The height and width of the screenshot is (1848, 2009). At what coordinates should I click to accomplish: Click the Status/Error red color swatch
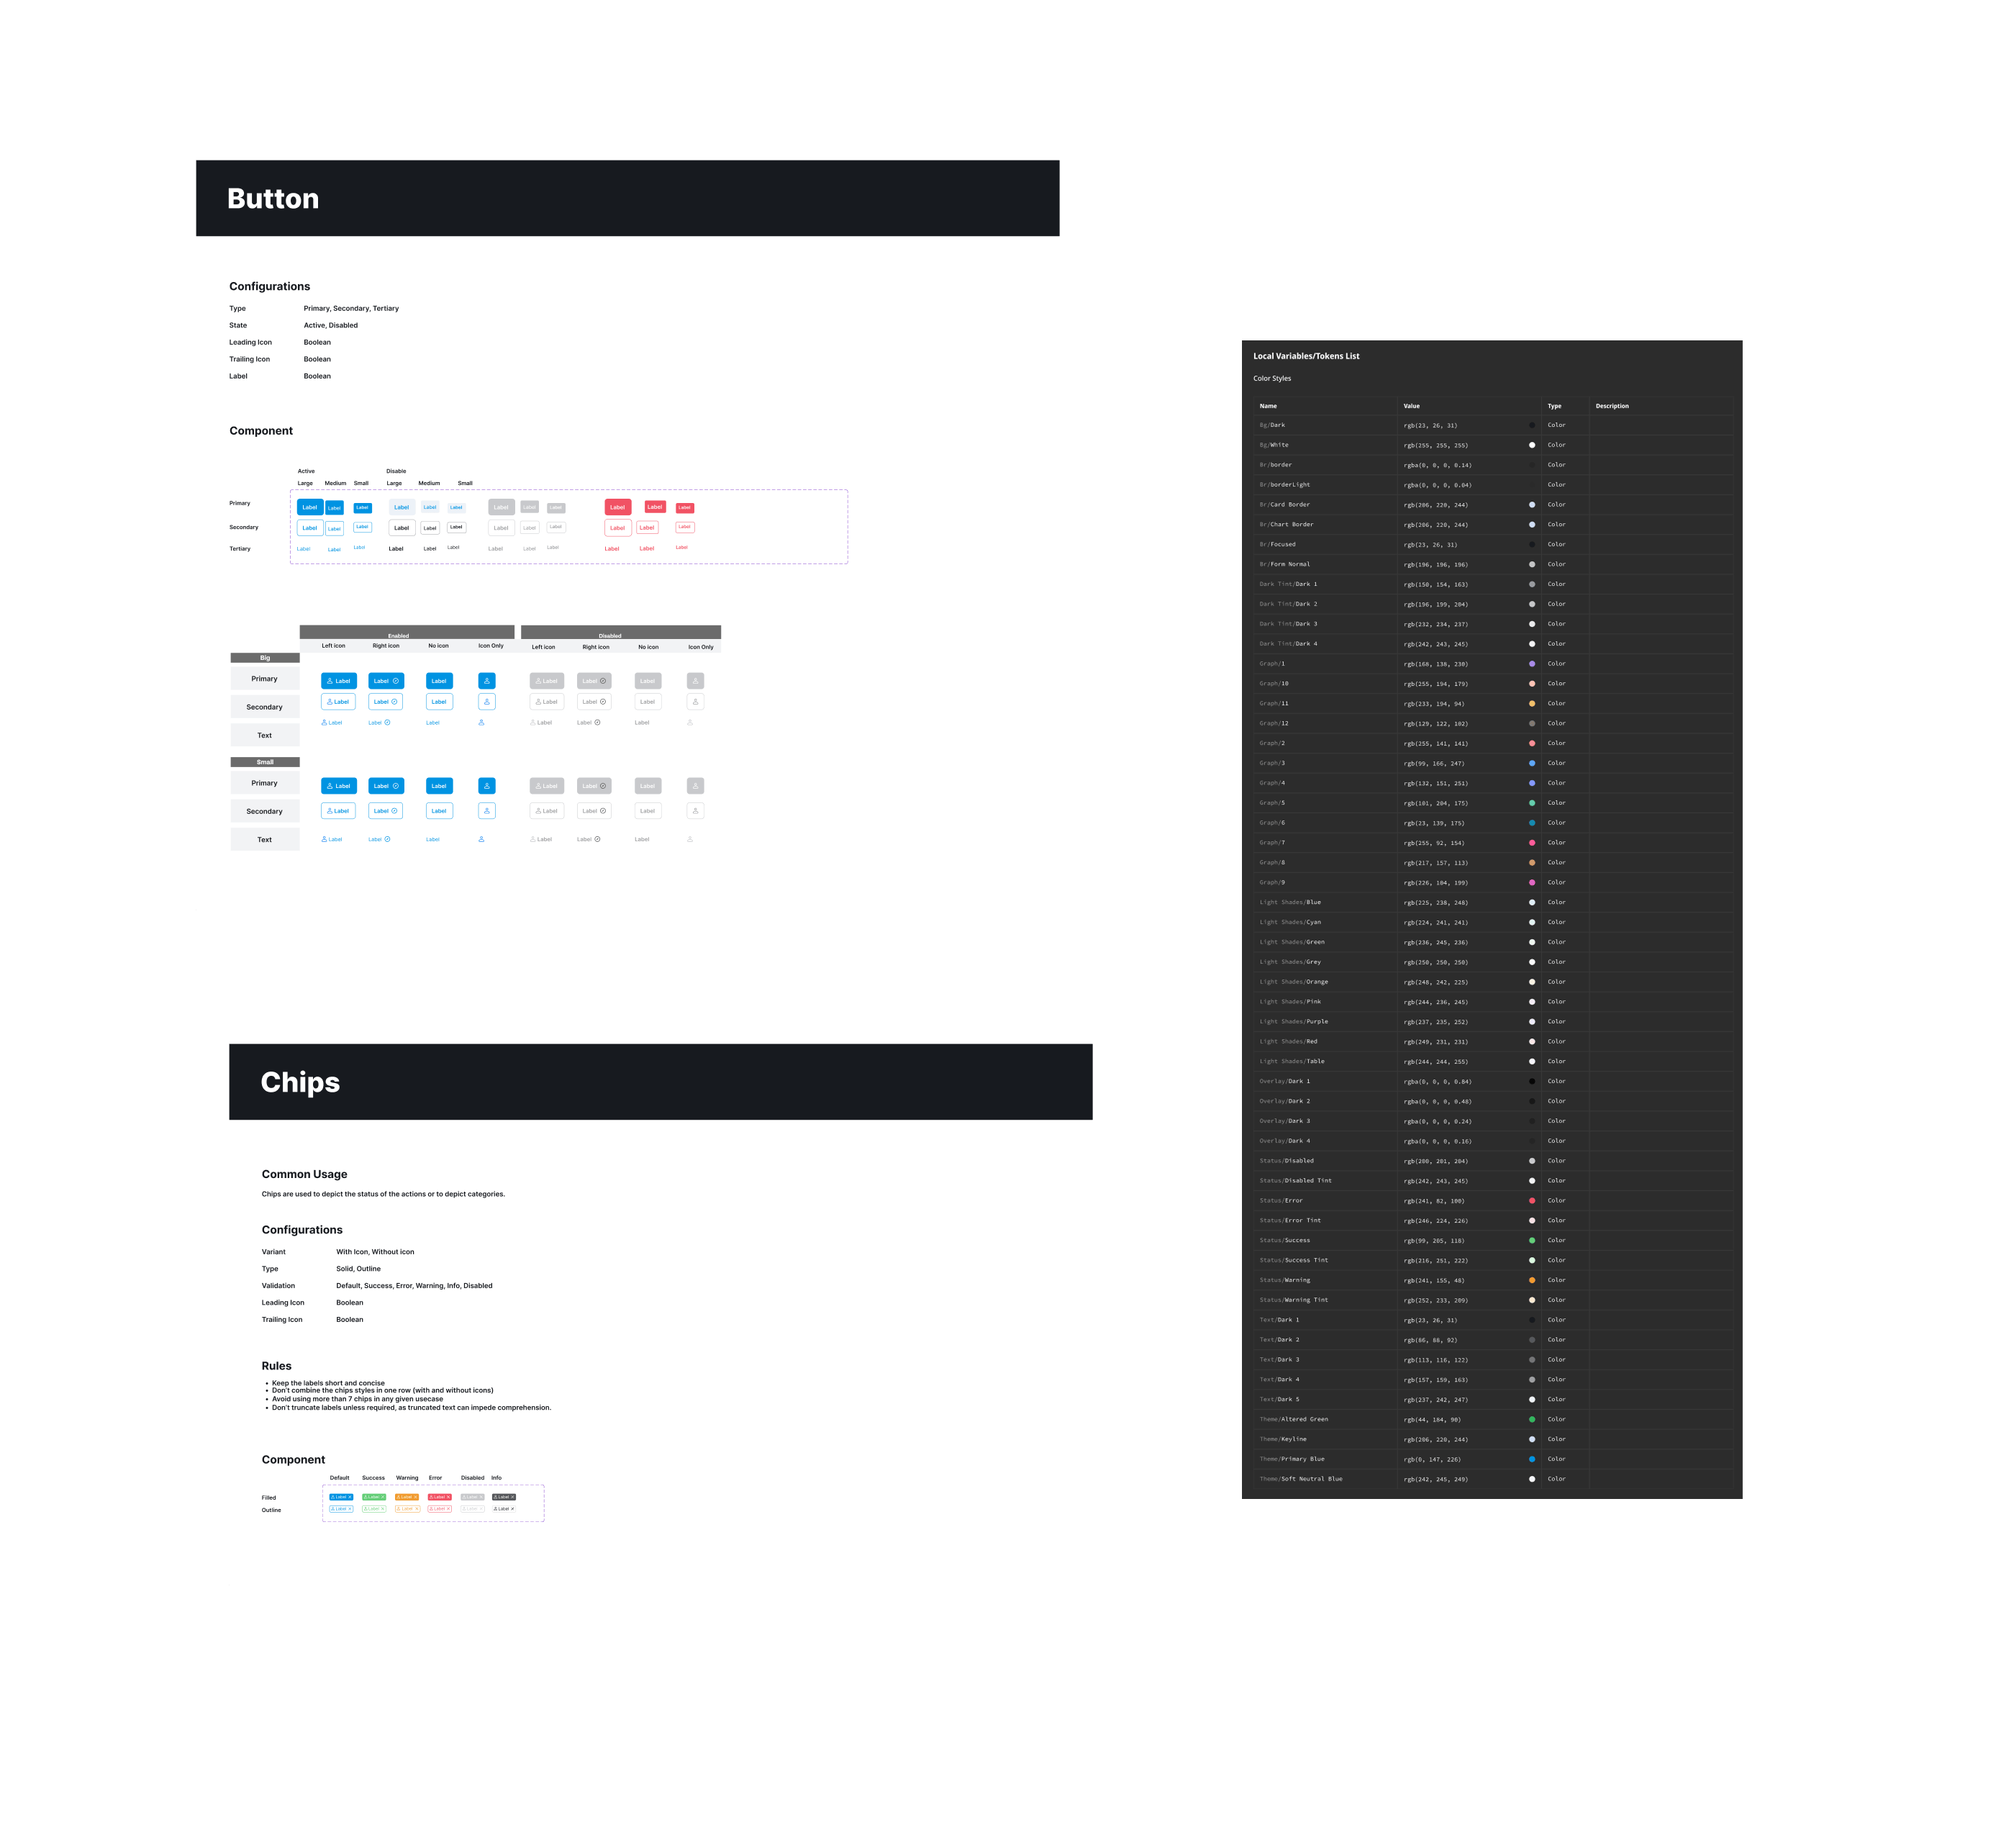click(x=1532, y=1201)
